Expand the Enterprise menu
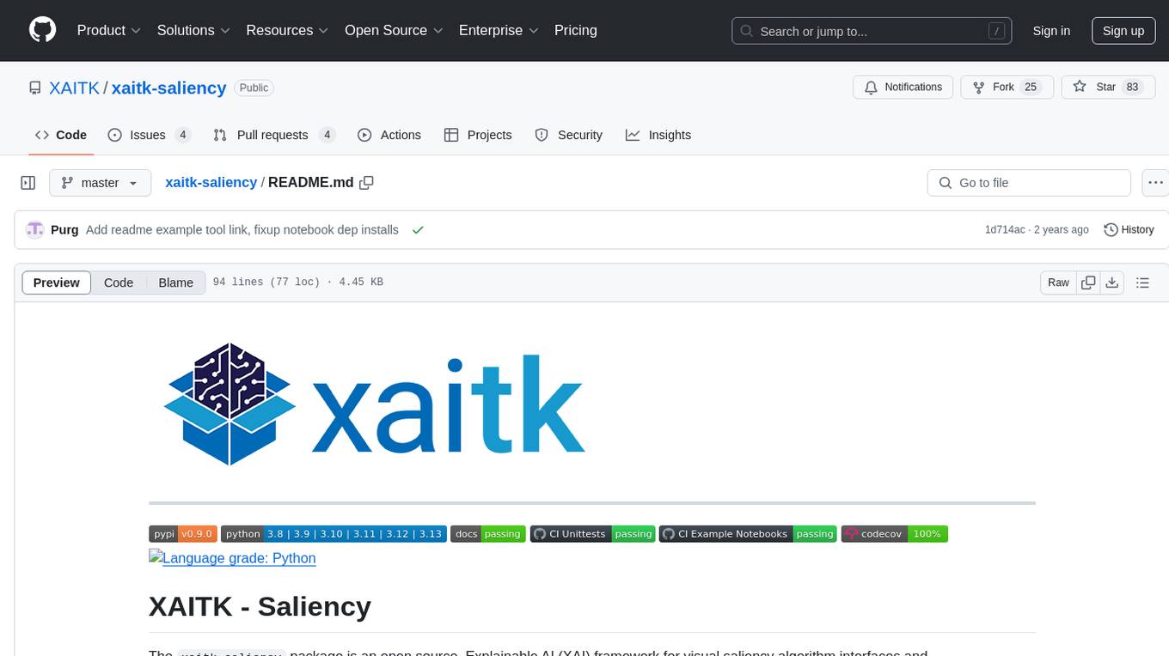 click(499, 30)
